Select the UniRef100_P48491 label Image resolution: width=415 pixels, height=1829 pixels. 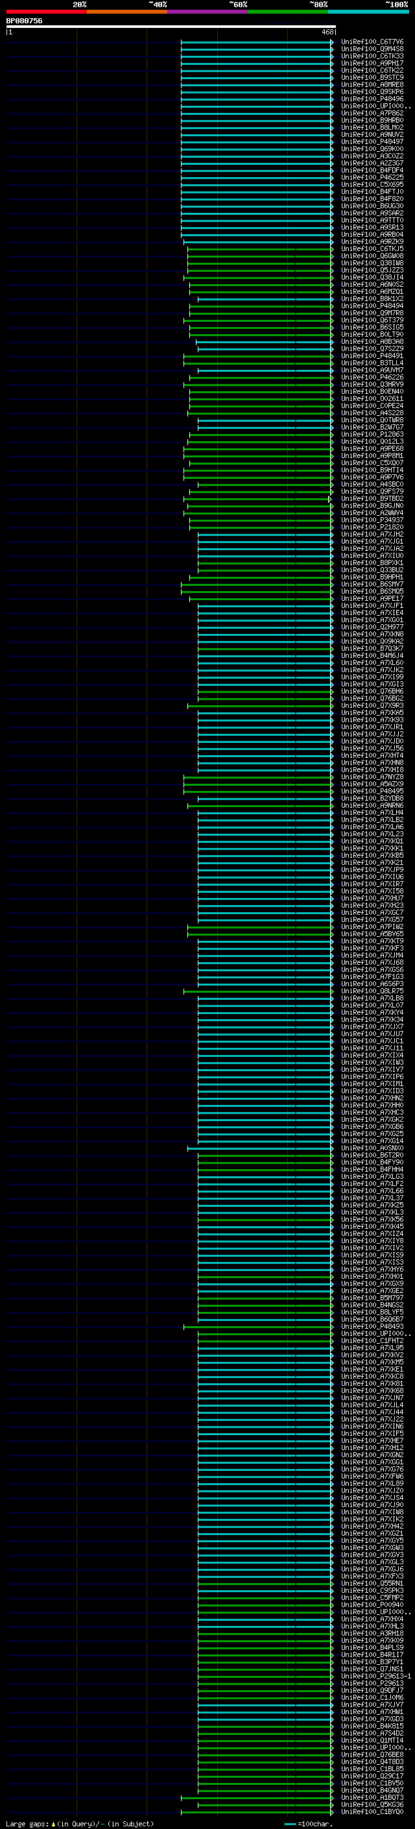[x=372, y=356]
